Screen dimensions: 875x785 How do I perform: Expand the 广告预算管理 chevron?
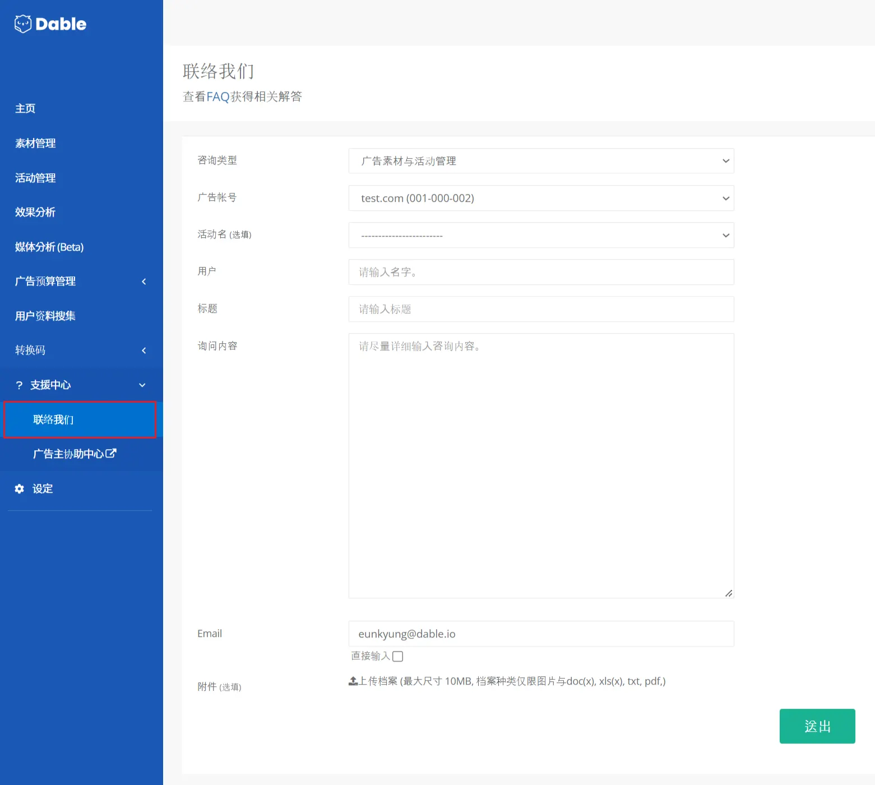[x=144, y=281]
